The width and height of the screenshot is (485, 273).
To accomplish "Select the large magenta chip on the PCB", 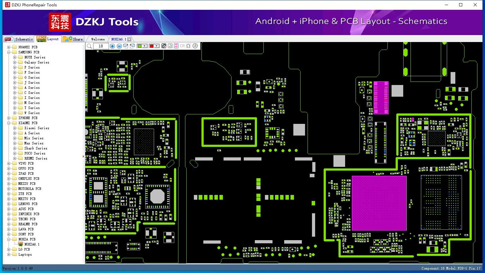I will [379, 203].
